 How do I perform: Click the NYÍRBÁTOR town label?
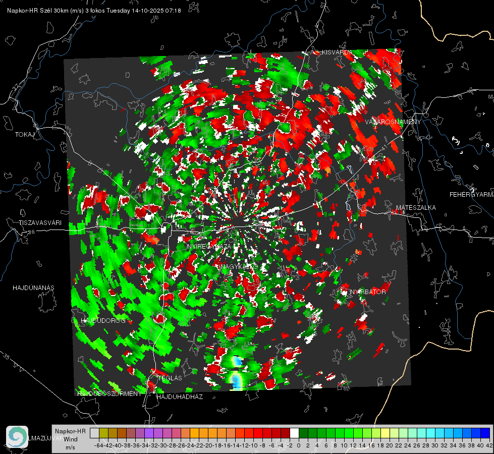(x=368, y=292)
